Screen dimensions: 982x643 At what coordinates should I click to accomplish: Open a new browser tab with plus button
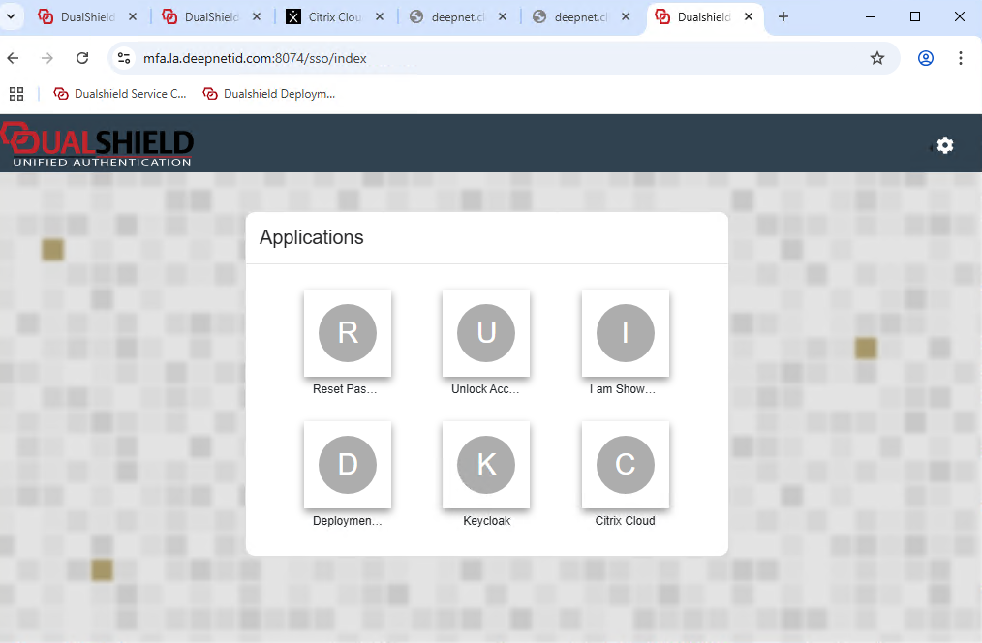(783, 16)
